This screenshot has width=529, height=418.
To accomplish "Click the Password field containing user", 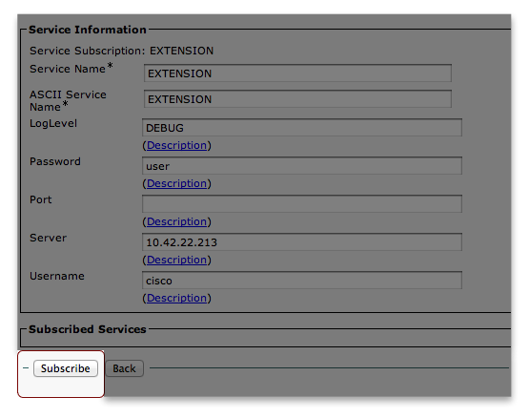I will click(x=302, y=166).
